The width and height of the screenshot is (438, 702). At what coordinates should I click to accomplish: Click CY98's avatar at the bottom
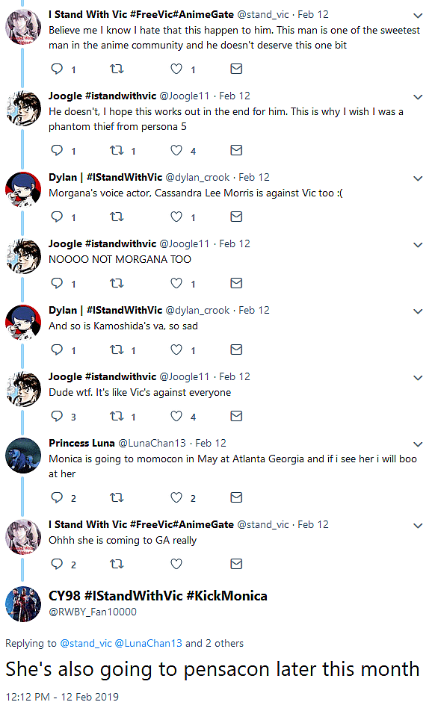click(23, 605)
